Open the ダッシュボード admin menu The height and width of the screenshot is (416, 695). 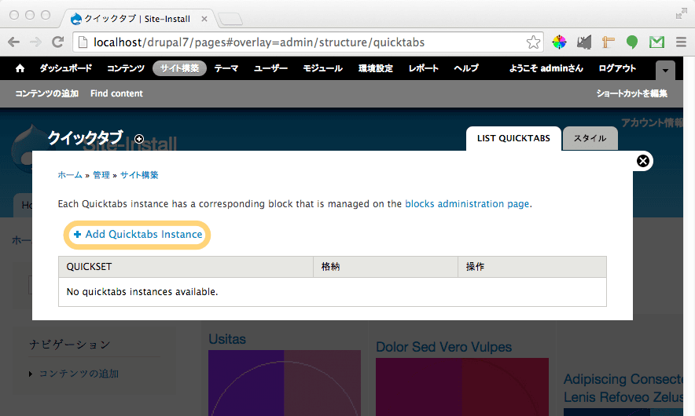tap(65, 68)
